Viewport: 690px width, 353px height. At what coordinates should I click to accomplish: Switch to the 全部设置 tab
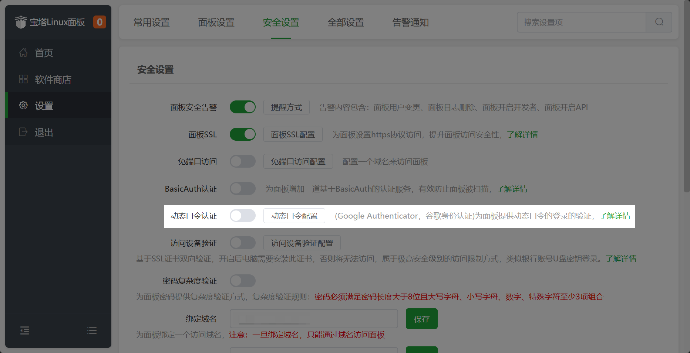click(x=346, y=22)
